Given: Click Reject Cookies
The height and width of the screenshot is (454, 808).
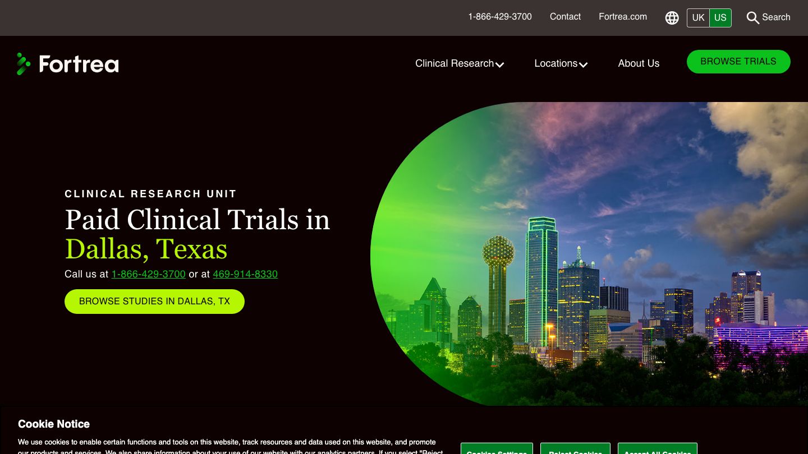Looking at the screenshot, I should coord(575,451).
